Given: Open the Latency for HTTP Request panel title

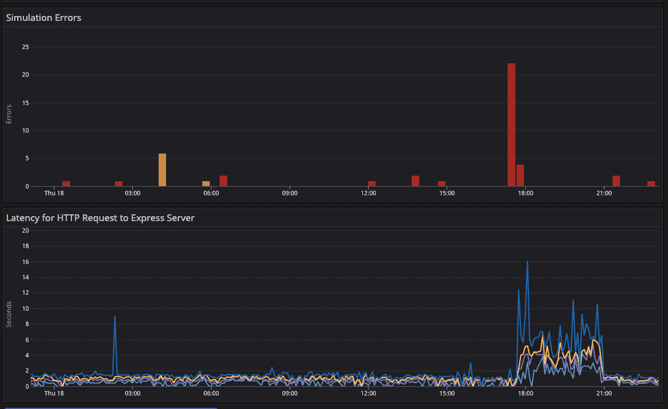Looking at the screenshot, I should (x=100, y=218).
